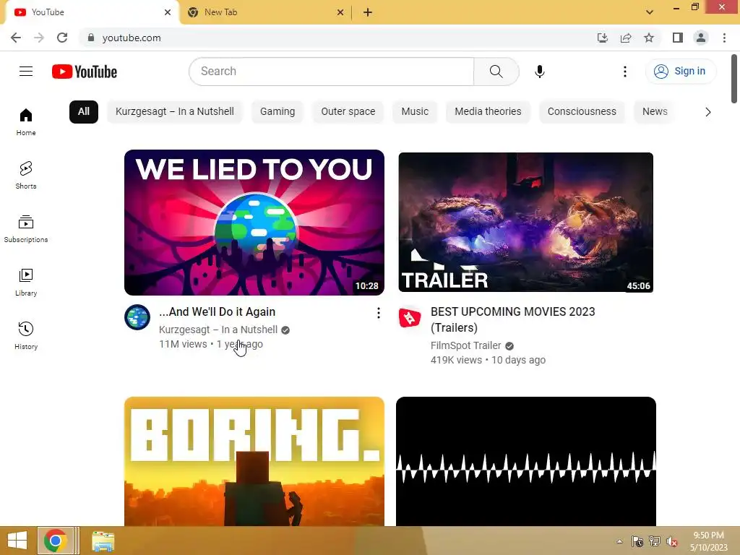
Task: Click the install app icon in address bar
Action: click(x=603, y=38)
